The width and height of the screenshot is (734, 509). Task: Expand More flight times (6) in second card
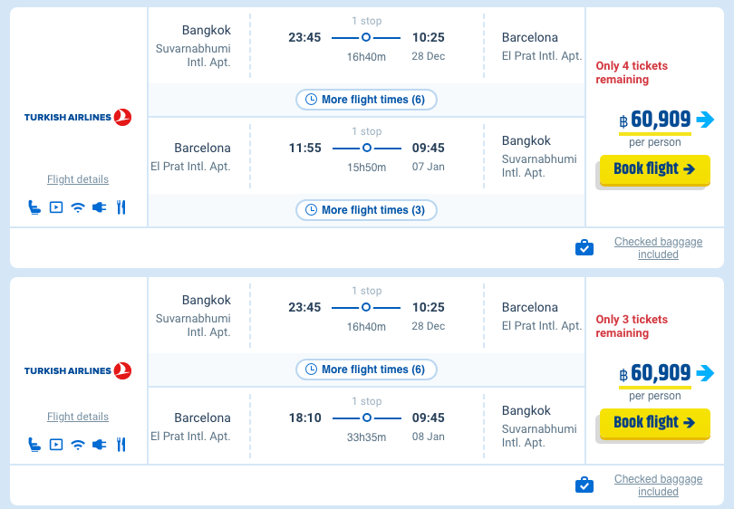click(366, 370)
